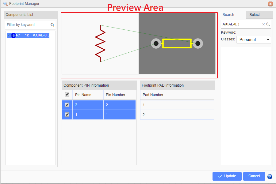Screen dimensions: 276x184
Task: Click the Update button
Action: pos(227,176)
